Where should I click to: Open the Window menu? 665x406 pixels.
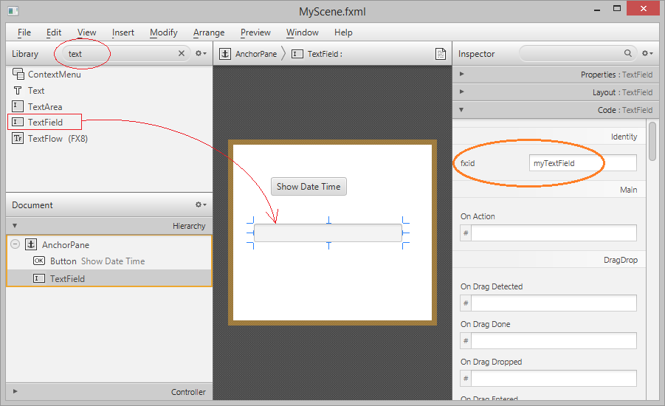click(303, 32)
